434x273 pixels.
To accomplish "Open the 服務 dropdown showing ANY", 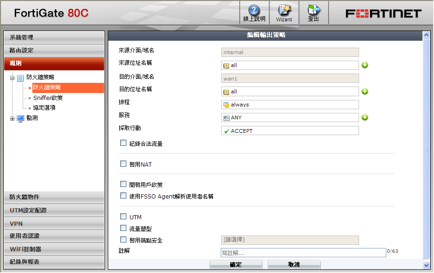I will (x=290, y=118).
